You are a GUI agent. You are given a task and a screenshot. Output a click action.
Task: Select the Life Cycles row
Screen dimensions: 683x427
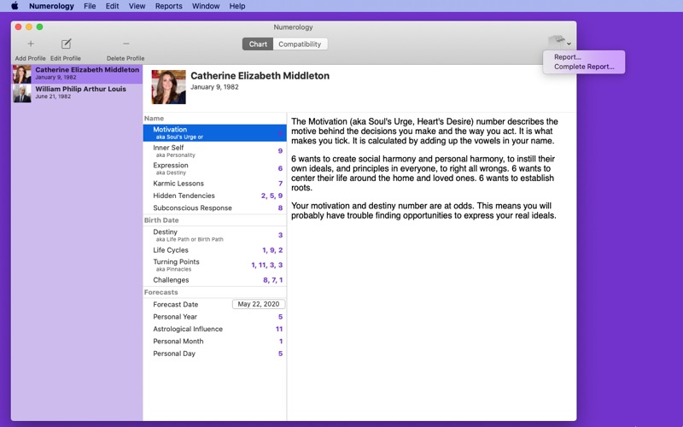[215, 250]
